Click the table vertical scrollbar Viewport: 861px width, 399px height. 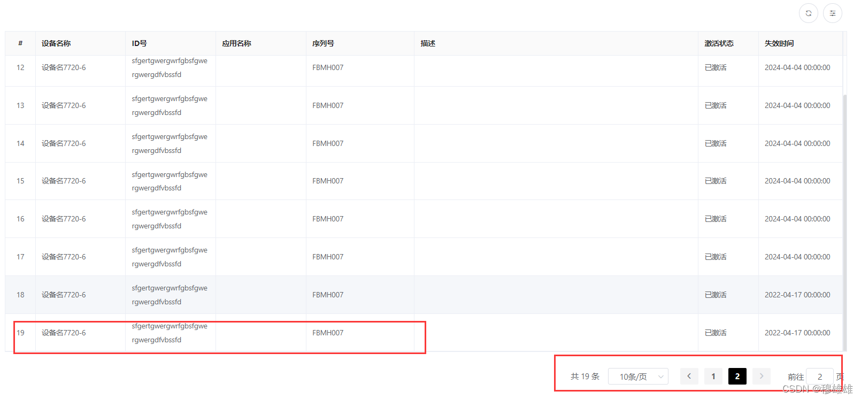[x=845, y=222]
